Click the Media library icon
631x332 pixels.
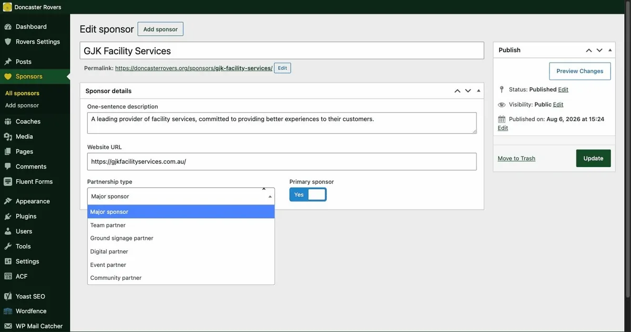8,136
